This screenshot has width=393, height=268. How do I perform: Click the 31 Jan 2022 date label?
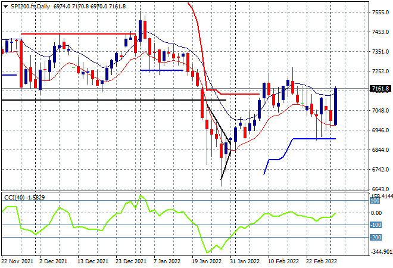pyautogui.click(x=245, y=261)
